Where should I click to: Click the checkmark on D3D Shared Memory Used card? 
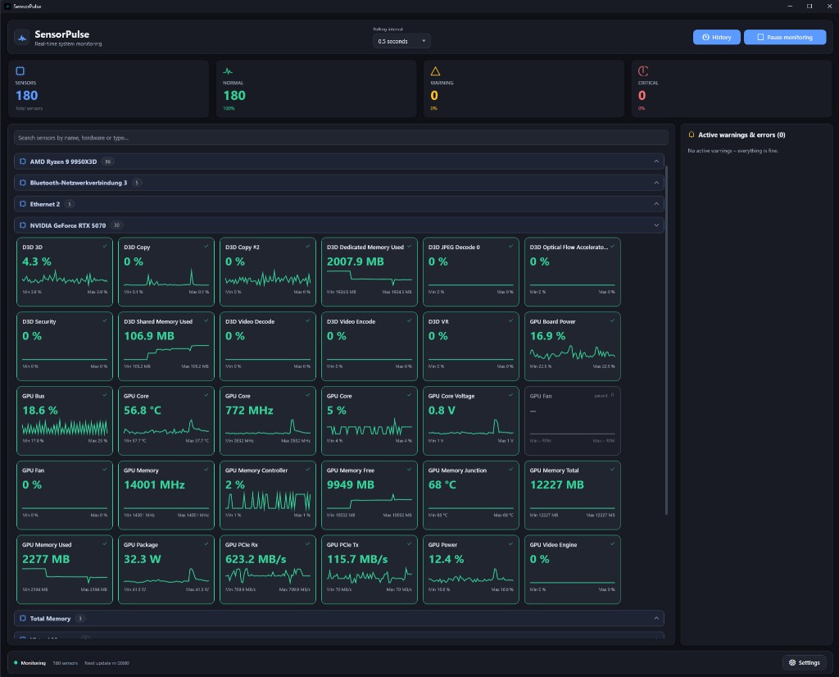tap(206, 320)
